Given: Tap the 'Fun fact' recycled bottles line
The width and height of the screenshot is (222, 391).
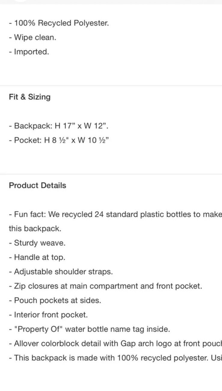Looking at the screenshot, I should (x=115, y=214).
